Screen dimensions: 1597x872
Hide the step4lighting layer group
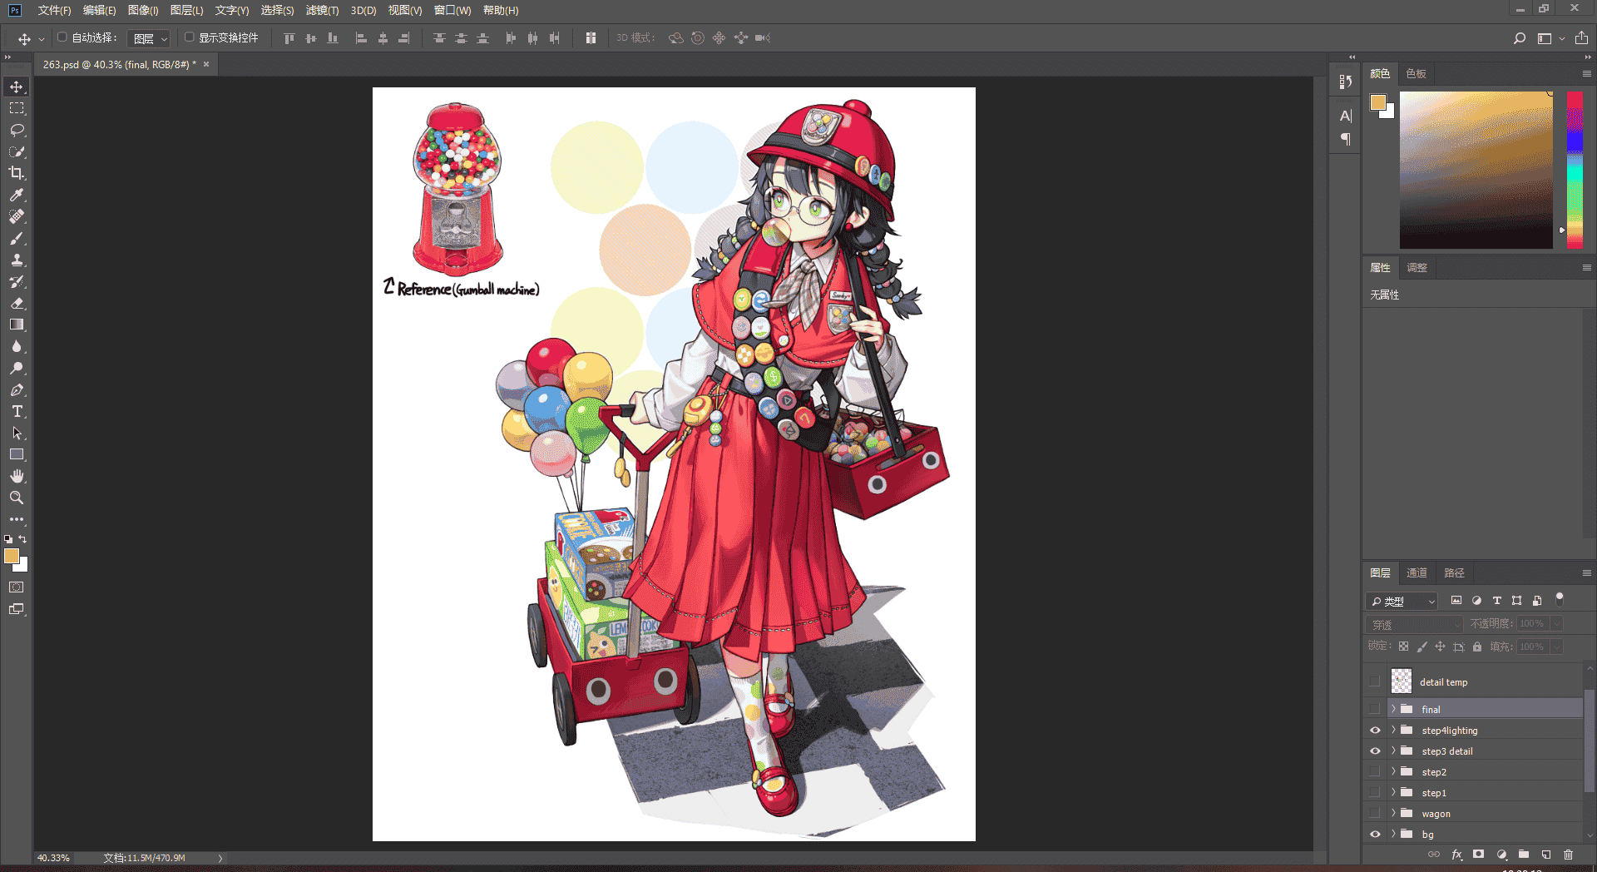(1375, 731)
